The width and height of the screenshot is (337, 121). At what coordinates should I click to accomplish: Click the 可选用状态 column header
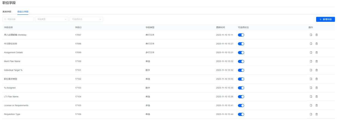point(243,27)
